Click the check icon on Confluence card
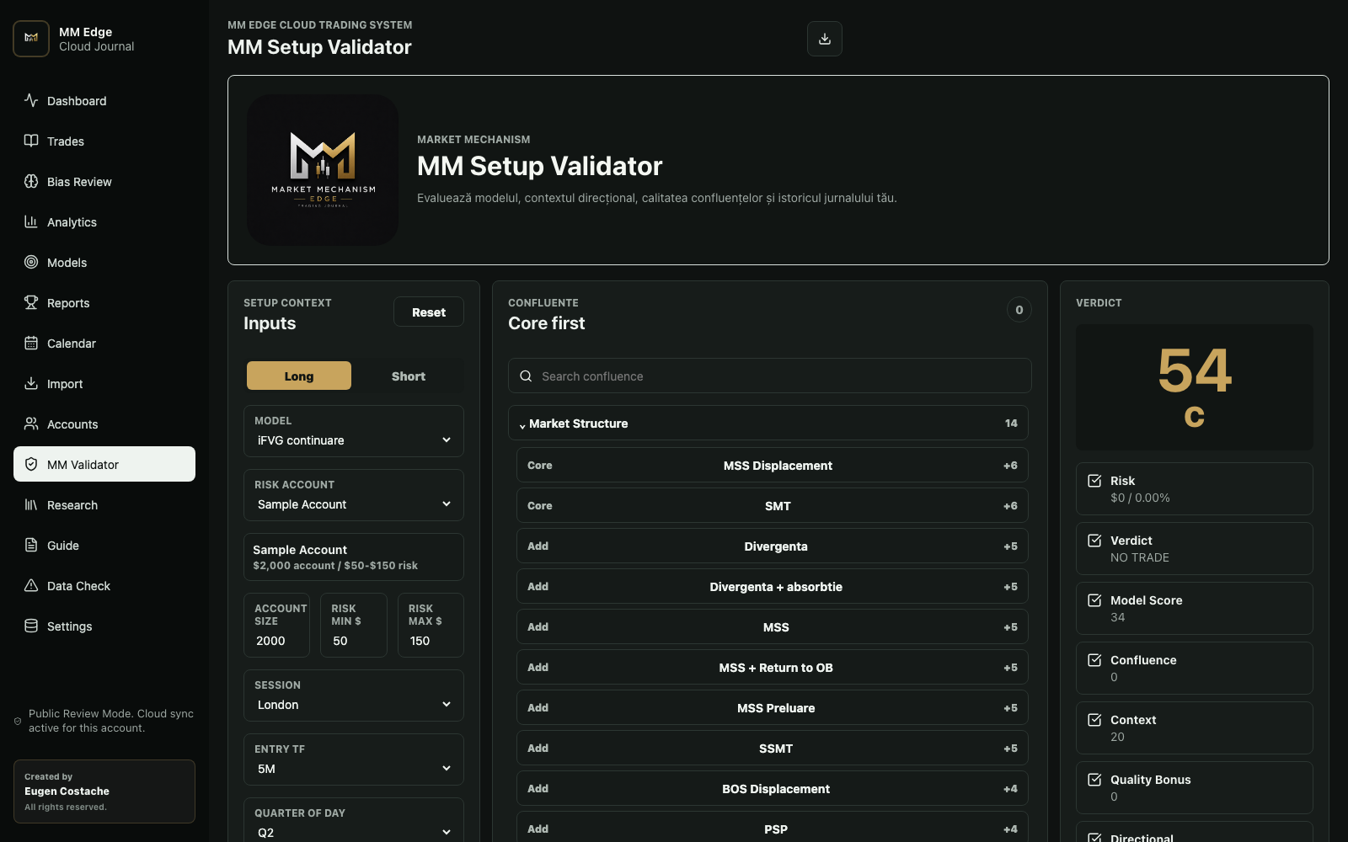This screenshot has width=1348, height=842. [1094, 660]
